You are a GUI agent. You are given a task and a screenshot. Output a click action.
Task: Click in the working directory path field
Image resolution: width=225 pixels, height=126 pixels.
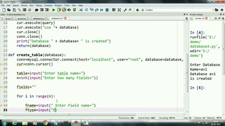pos(178,10)
